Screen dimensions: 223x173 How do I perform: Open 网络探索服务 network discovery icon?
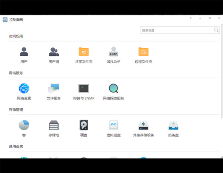pyautogui.click(x=113, y=88)
